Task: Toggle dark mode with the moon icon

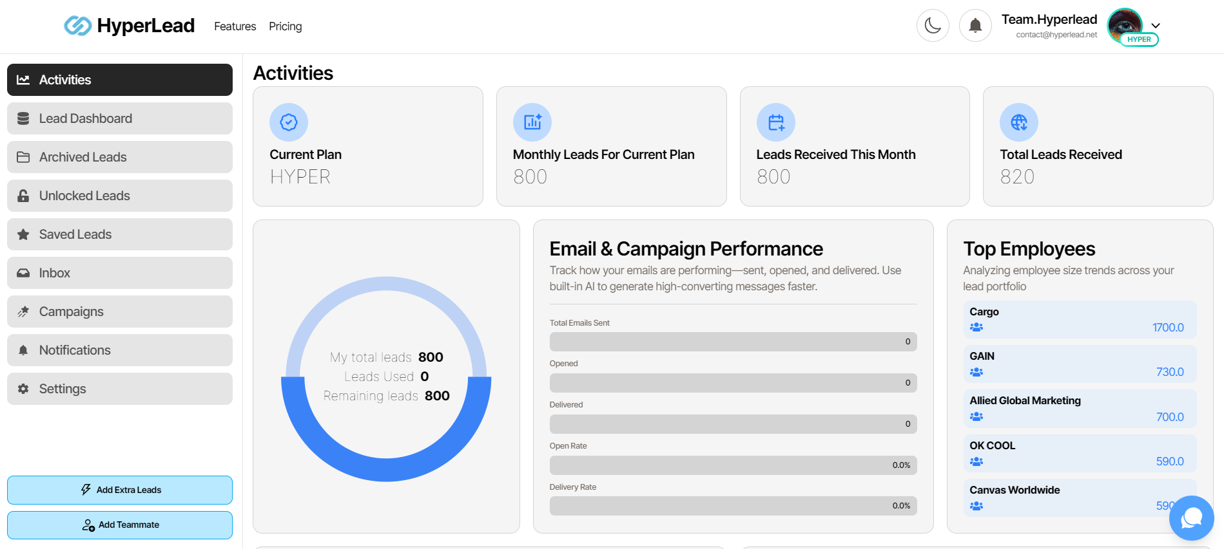Action: [x=933, y=26]
